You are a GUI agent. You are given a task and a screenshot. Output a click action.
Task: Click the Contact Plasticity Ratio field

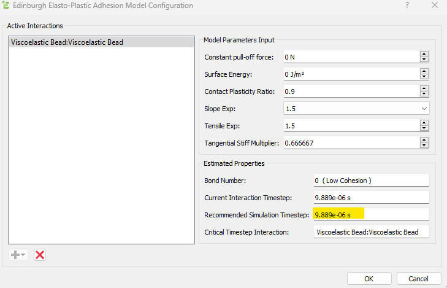351,91
